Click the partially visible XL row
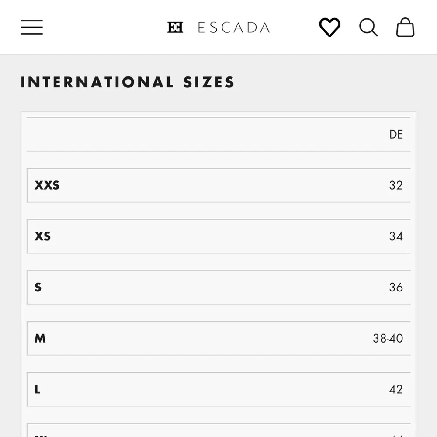The width and height of the screenshot is (437, 437). [218, 430]
